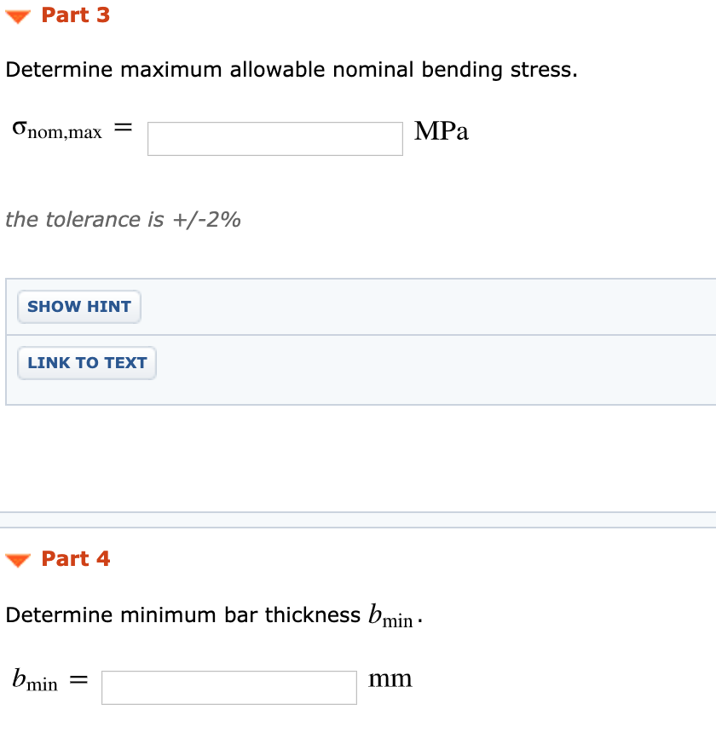Click the SHOW HINT button
Screen dimensions: 716x750
point(78,306)
